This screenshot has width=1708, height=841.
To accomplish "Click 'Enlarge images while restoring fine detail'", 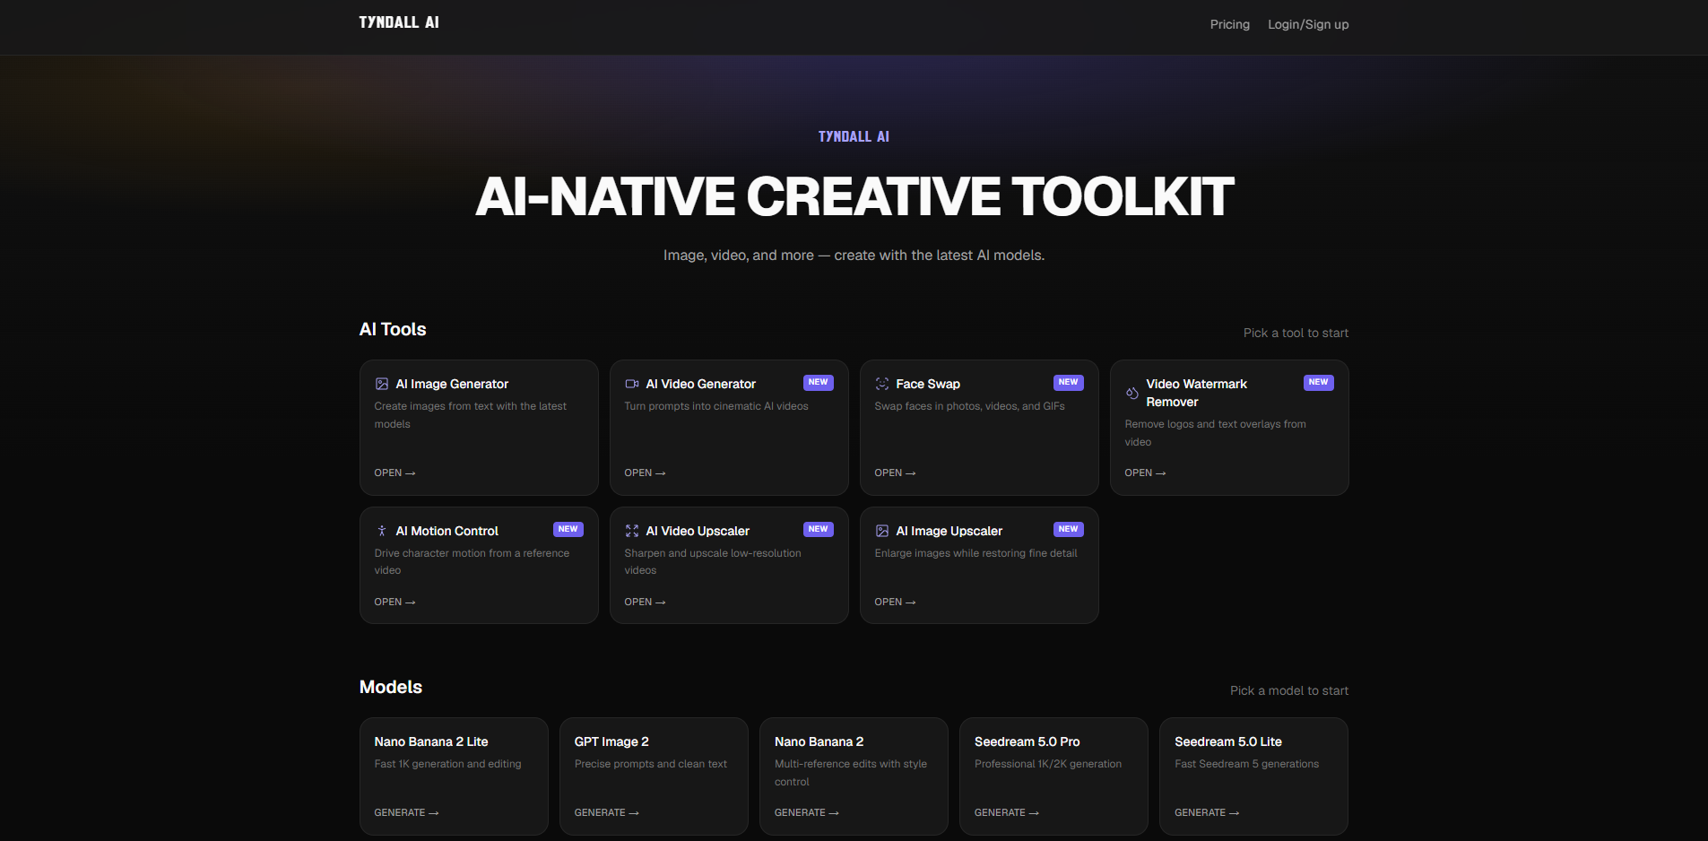I will tap(976, 553).
